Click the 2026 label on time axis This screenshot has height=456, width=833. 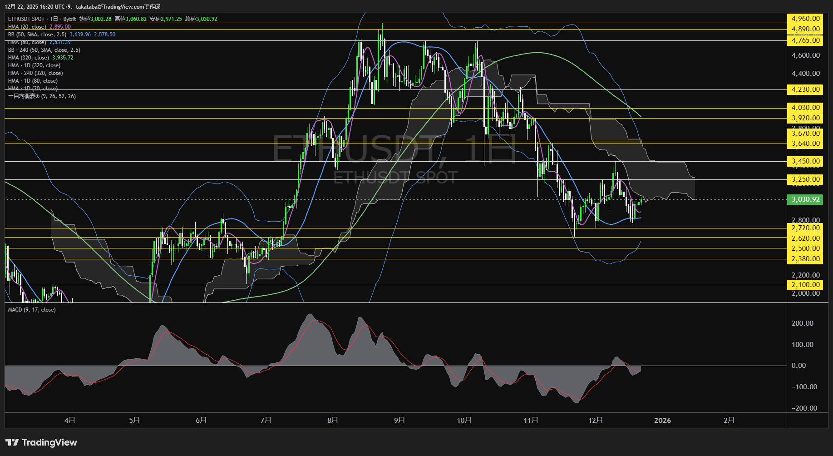point(662,421)
